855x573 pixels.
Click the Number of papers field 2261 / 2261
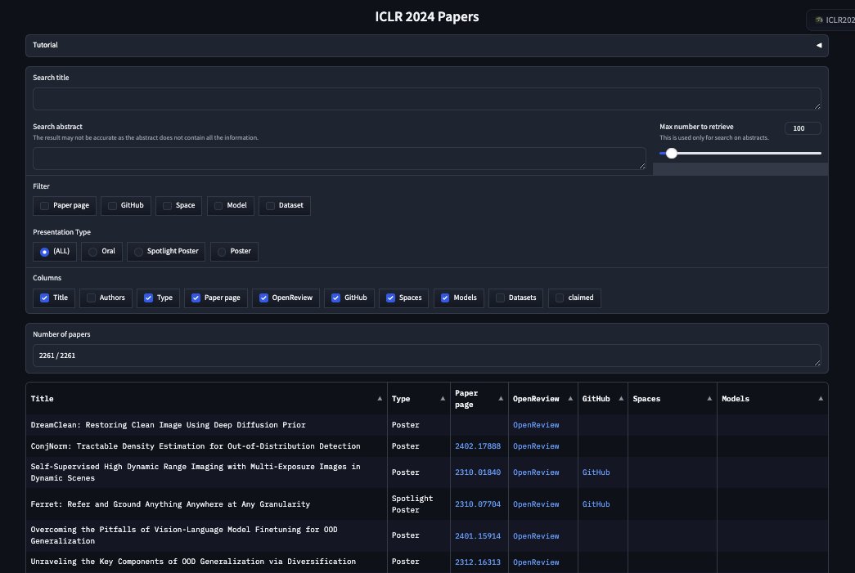[x=426, y=356]
